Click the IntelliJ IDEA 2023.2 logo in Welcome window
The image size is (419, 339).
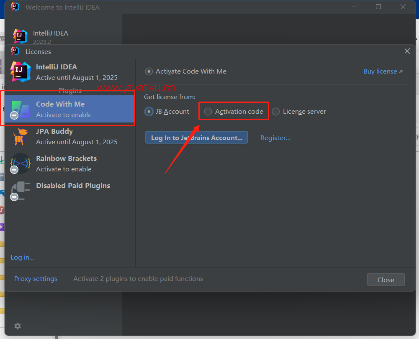21,36
